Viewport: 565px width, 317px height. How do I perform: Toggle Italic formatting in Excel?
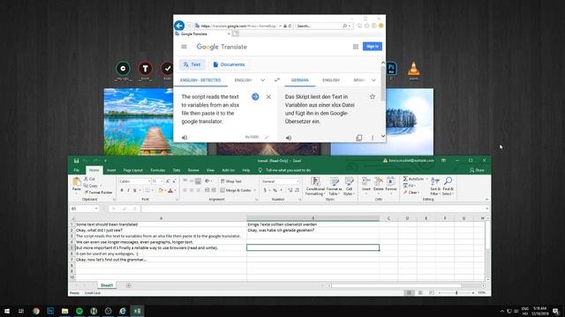128,190
